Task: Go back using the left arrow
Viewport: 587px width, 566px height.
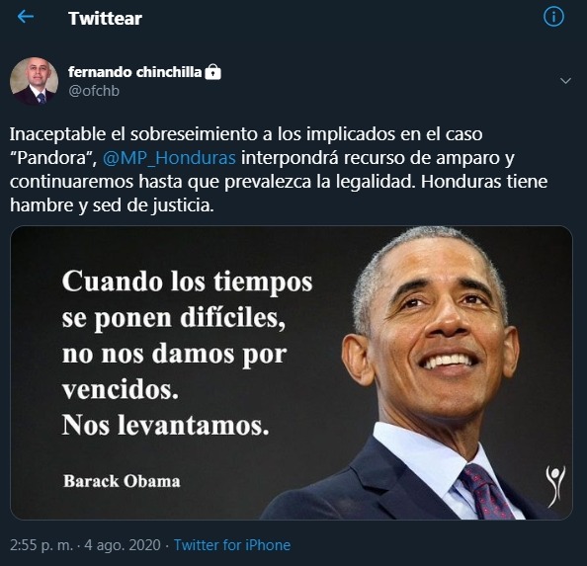Action: pyautogui.click(x=26, y=17)
